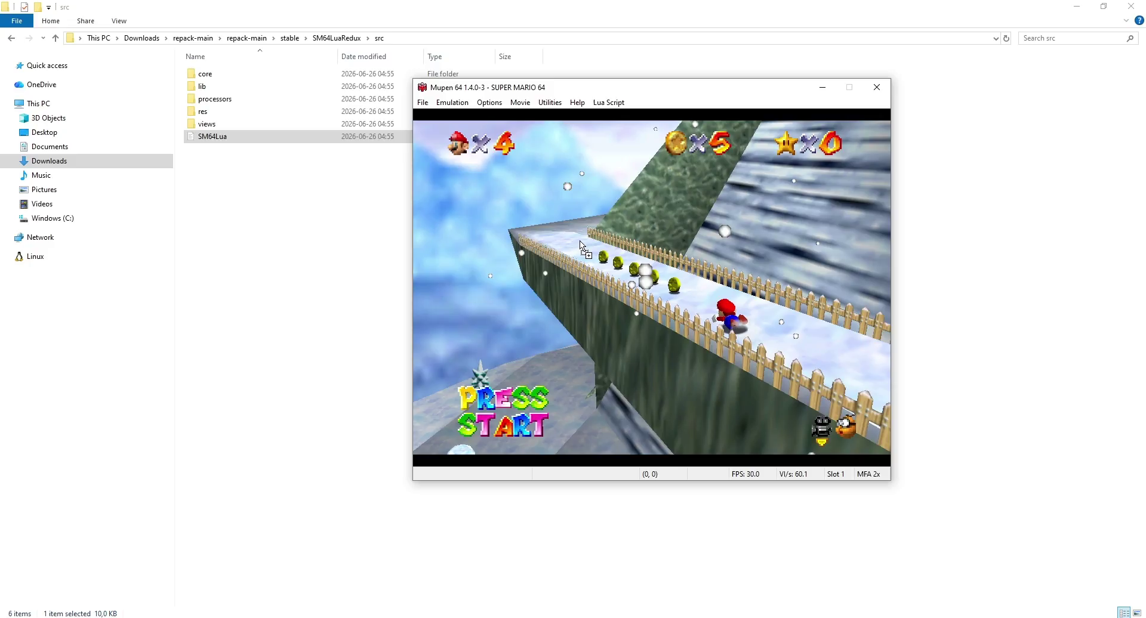
Task: Click Slot 1 in Mupen status bar
Action: [836, 474]
